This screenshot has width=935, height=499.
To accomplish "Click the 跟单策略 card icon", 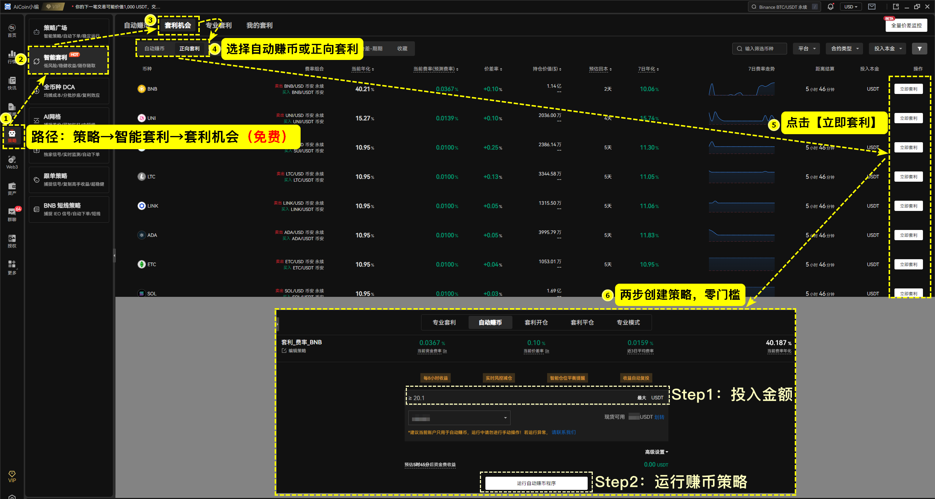I will [x=37, y=180].
